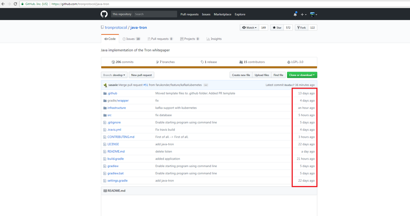Screen dimensions: 410x216
Task: Open settings.gradle file
Action: coord(118,181)
